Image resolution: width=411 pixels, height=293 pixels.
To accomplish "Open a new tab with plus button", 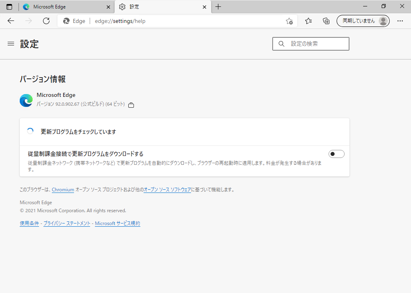I will click(x=218, y=7).
